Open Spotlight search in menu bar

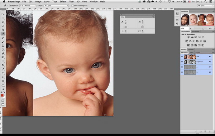206,1
